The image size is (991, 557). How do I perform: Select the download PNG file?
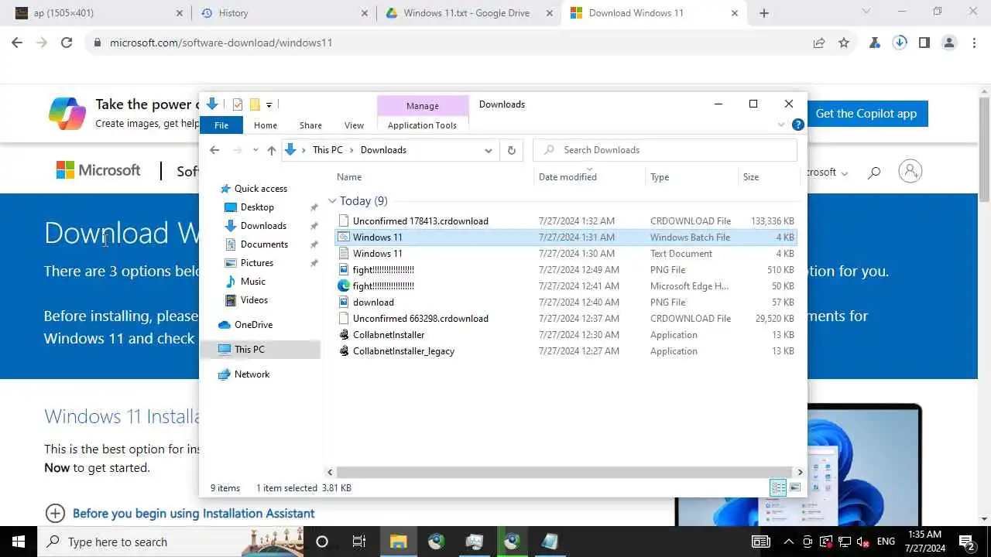pos(565,302)
